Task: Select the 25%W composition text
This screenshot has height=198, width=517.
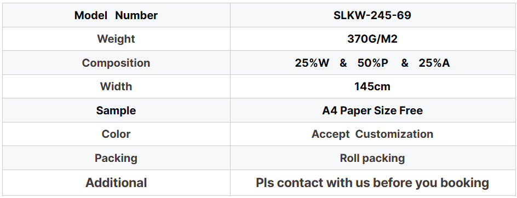Action: coord(312,62)
